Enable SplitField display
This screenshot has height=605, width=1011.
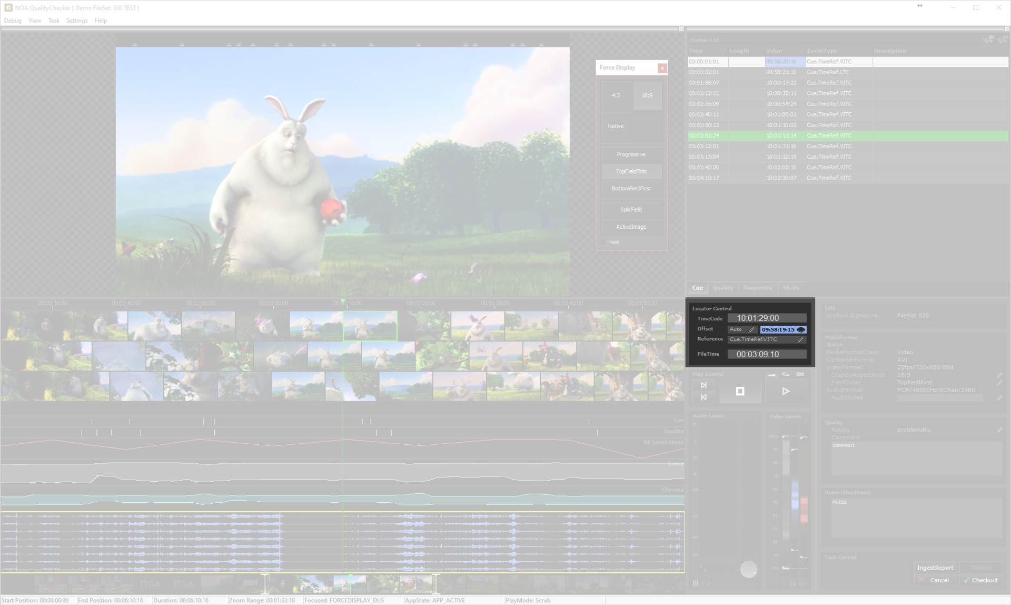631,210
